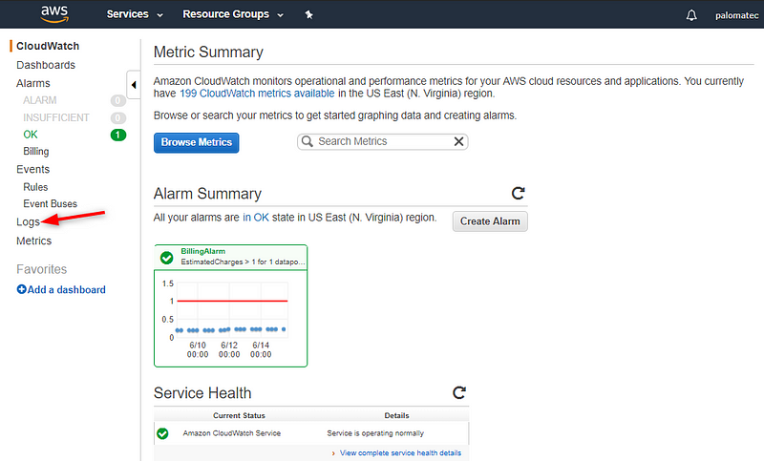Collapse the sidebar with the arrow handle
Image resolution: width=764 pixels, height=461 pixels.
click(133, 85)
